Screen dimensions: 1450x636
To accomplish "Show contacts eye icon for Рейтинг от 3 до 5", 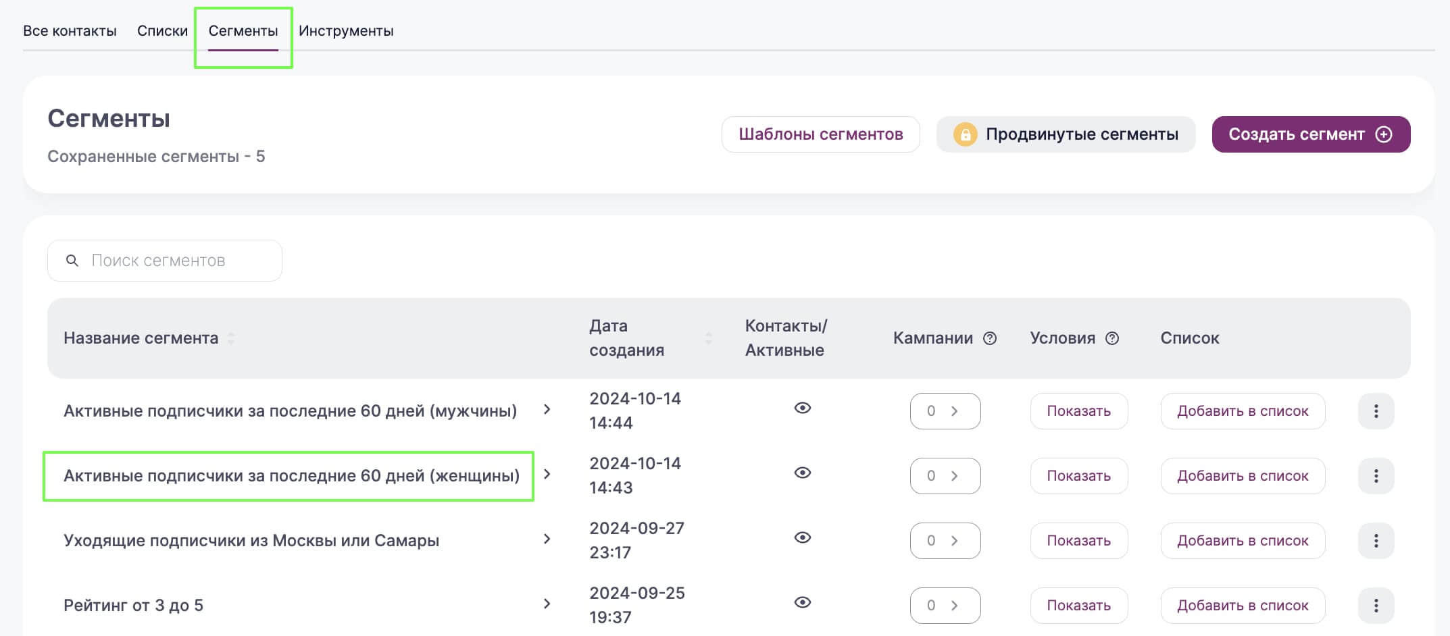I will (x=803, y=602).
